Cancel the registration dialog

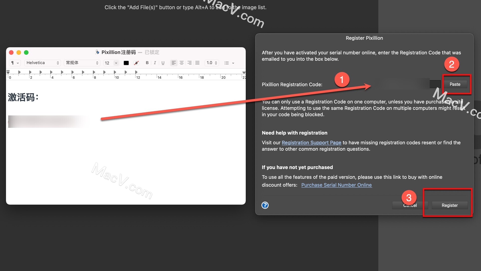tap(410, 205)
